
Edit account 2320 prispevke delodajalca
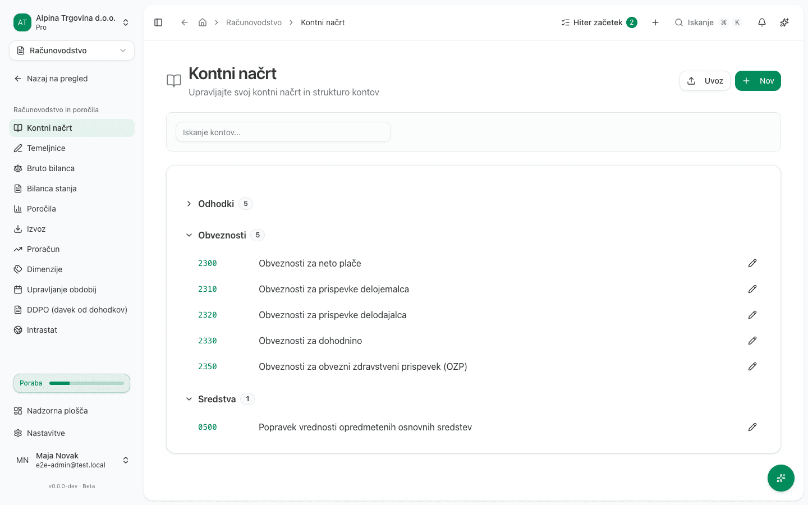point(752,315)
